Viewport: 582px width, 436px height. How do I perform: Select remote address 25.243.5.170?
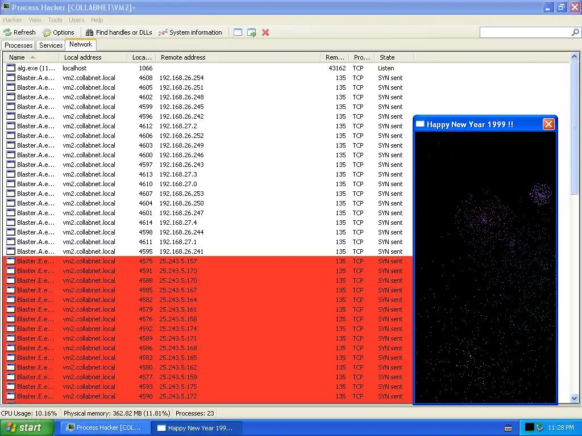click(178, 280)
